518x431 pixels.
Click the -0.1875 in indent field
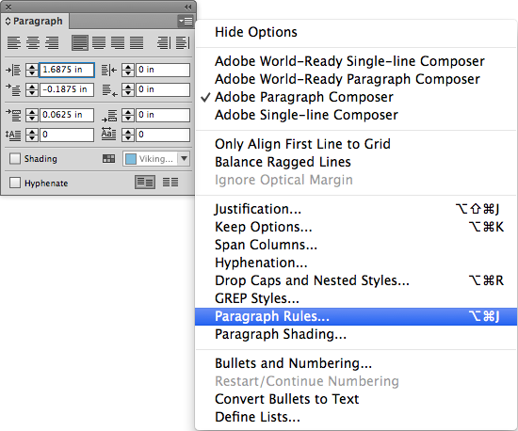coord(67,89)
